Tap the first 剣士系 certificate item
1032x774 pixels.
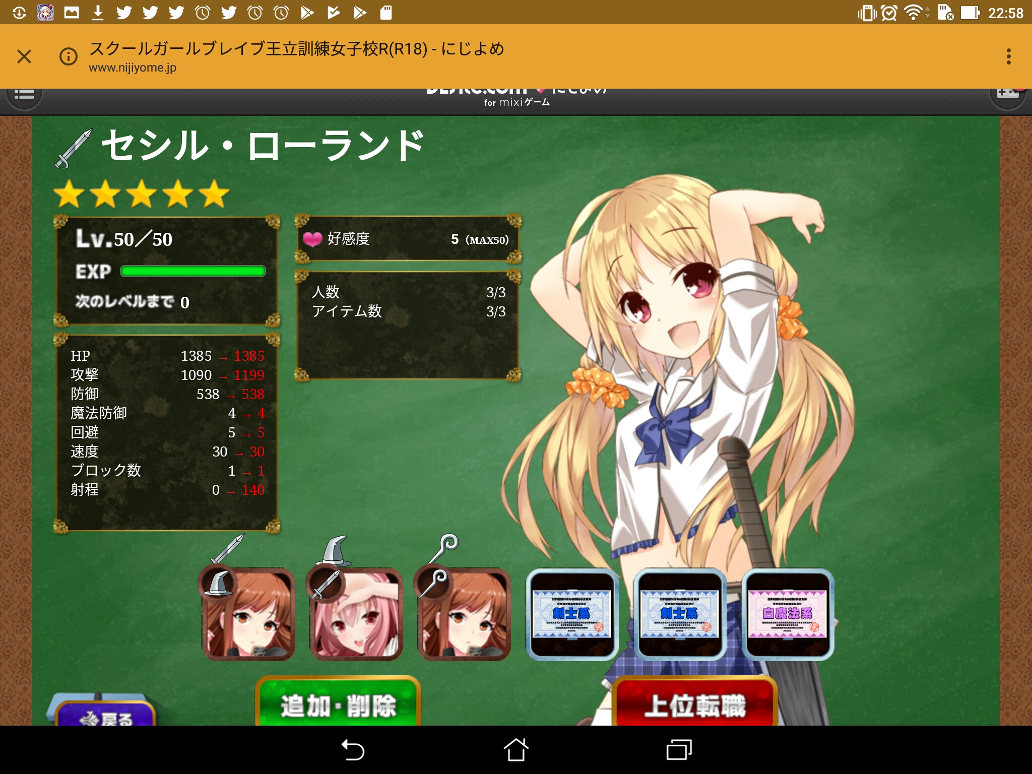tap(571, 614)
